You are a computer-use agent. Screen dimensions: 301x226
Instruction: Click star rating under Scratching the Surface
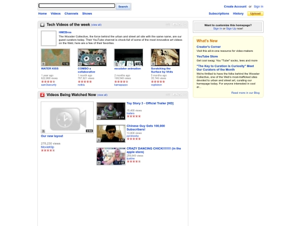point(158,81)
